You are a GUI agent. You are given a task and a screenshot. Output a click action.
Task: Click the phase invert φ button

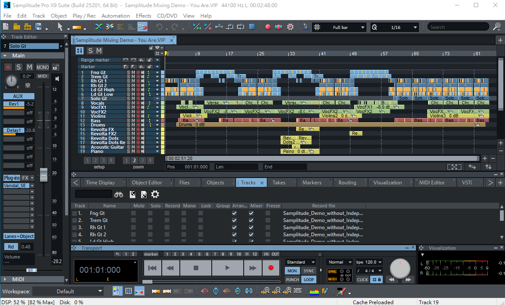[28, 85]
